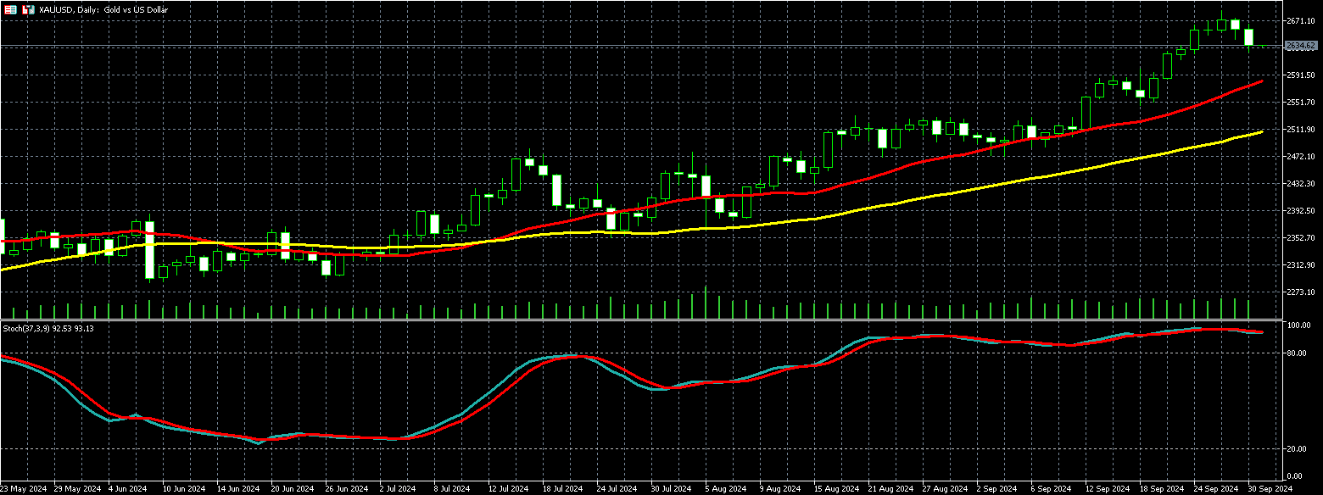1323x495 pixels.
Task: Select the right end of yellow moving average
Action: (1261, 132)
